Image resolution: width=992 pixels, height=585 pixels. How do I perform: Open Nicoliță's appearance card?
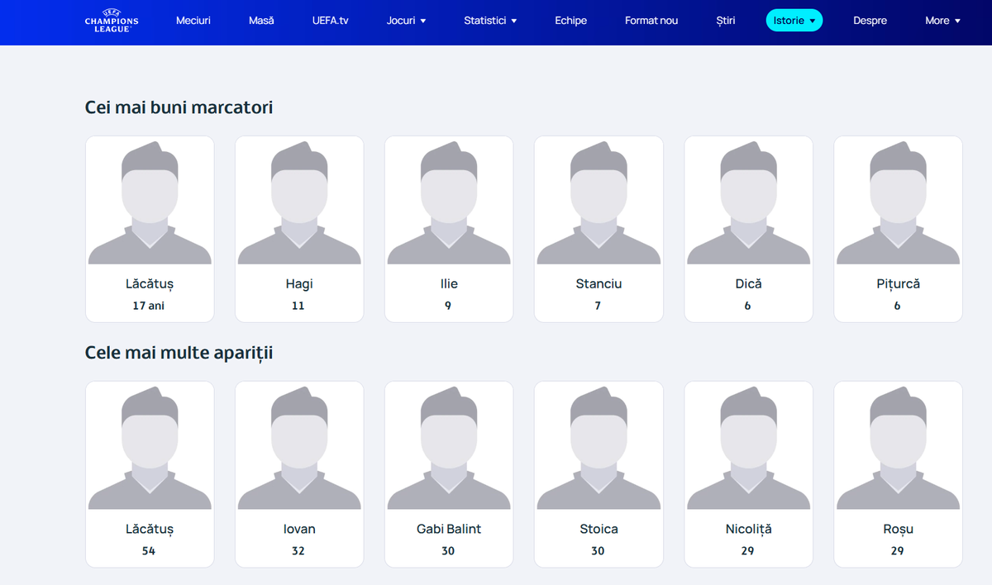748,473
